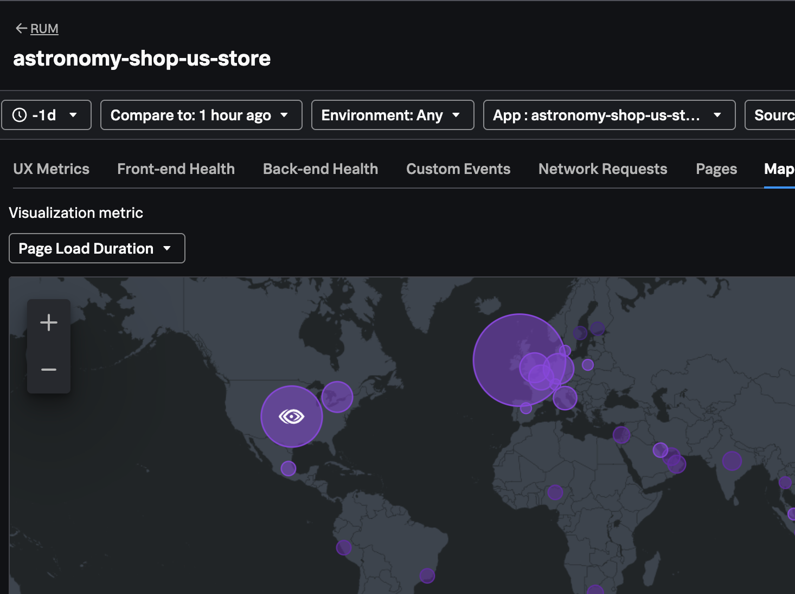Image resolution: width=795 pixels, height=594 pixels.
Task: Open the Compare to dropdown
Action: [201, 115]
